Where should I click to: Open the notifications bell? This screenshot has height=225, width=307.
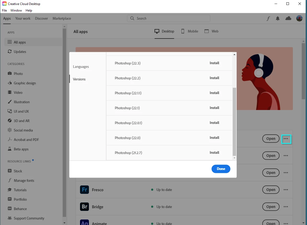pyautogui.click(x=278, y=18)
